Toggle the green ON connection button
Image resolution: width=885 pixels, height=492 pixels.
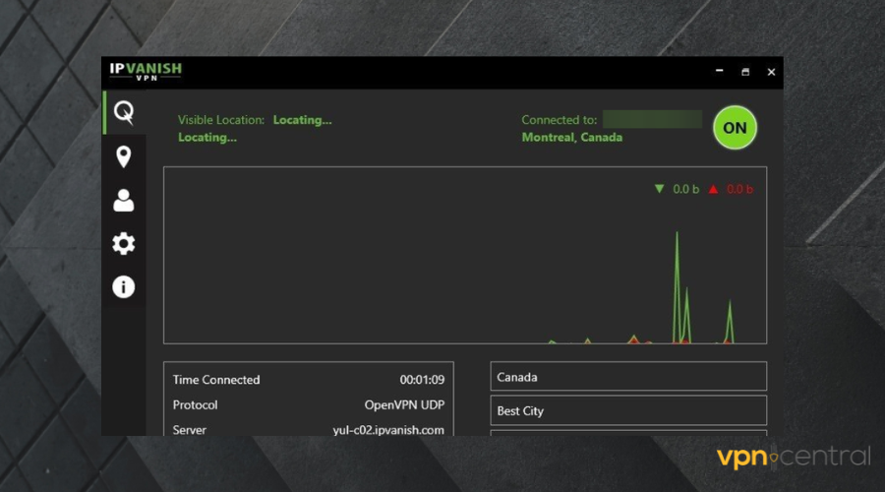tap(735, 128)
